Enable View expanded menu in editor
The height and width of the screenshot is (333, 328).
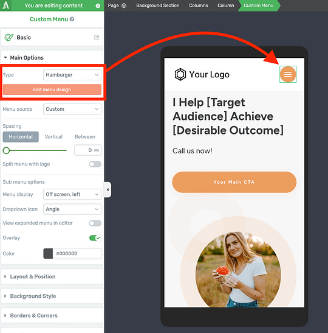[95, 223]
